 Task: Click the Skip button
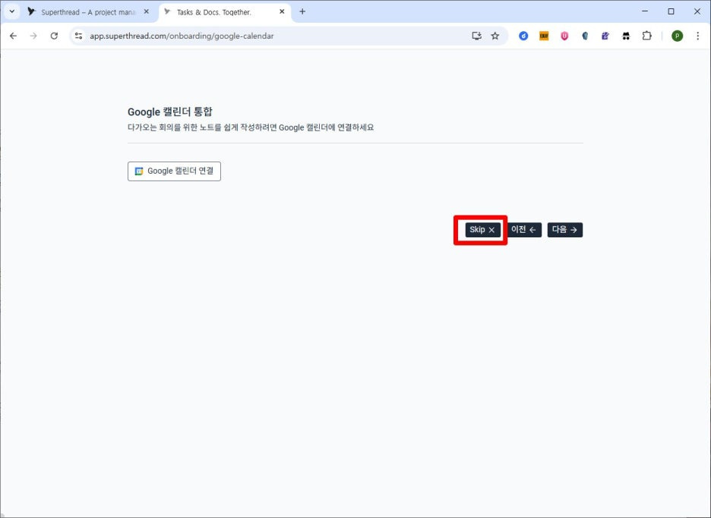coord(482,230)
